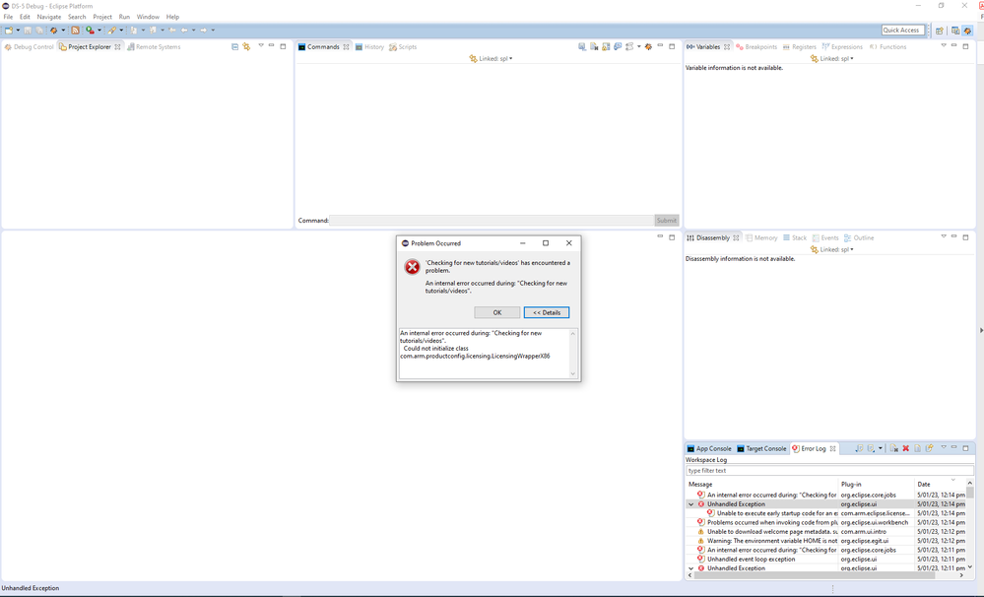
Task: Select 'Unhandled event loop exception' log row
Action: [x=826, y=560]
